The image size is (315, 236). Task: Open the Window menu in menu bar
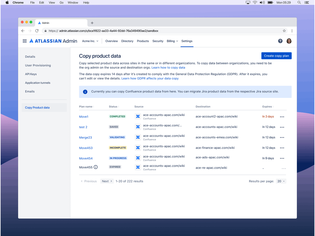tap(73, 2)
